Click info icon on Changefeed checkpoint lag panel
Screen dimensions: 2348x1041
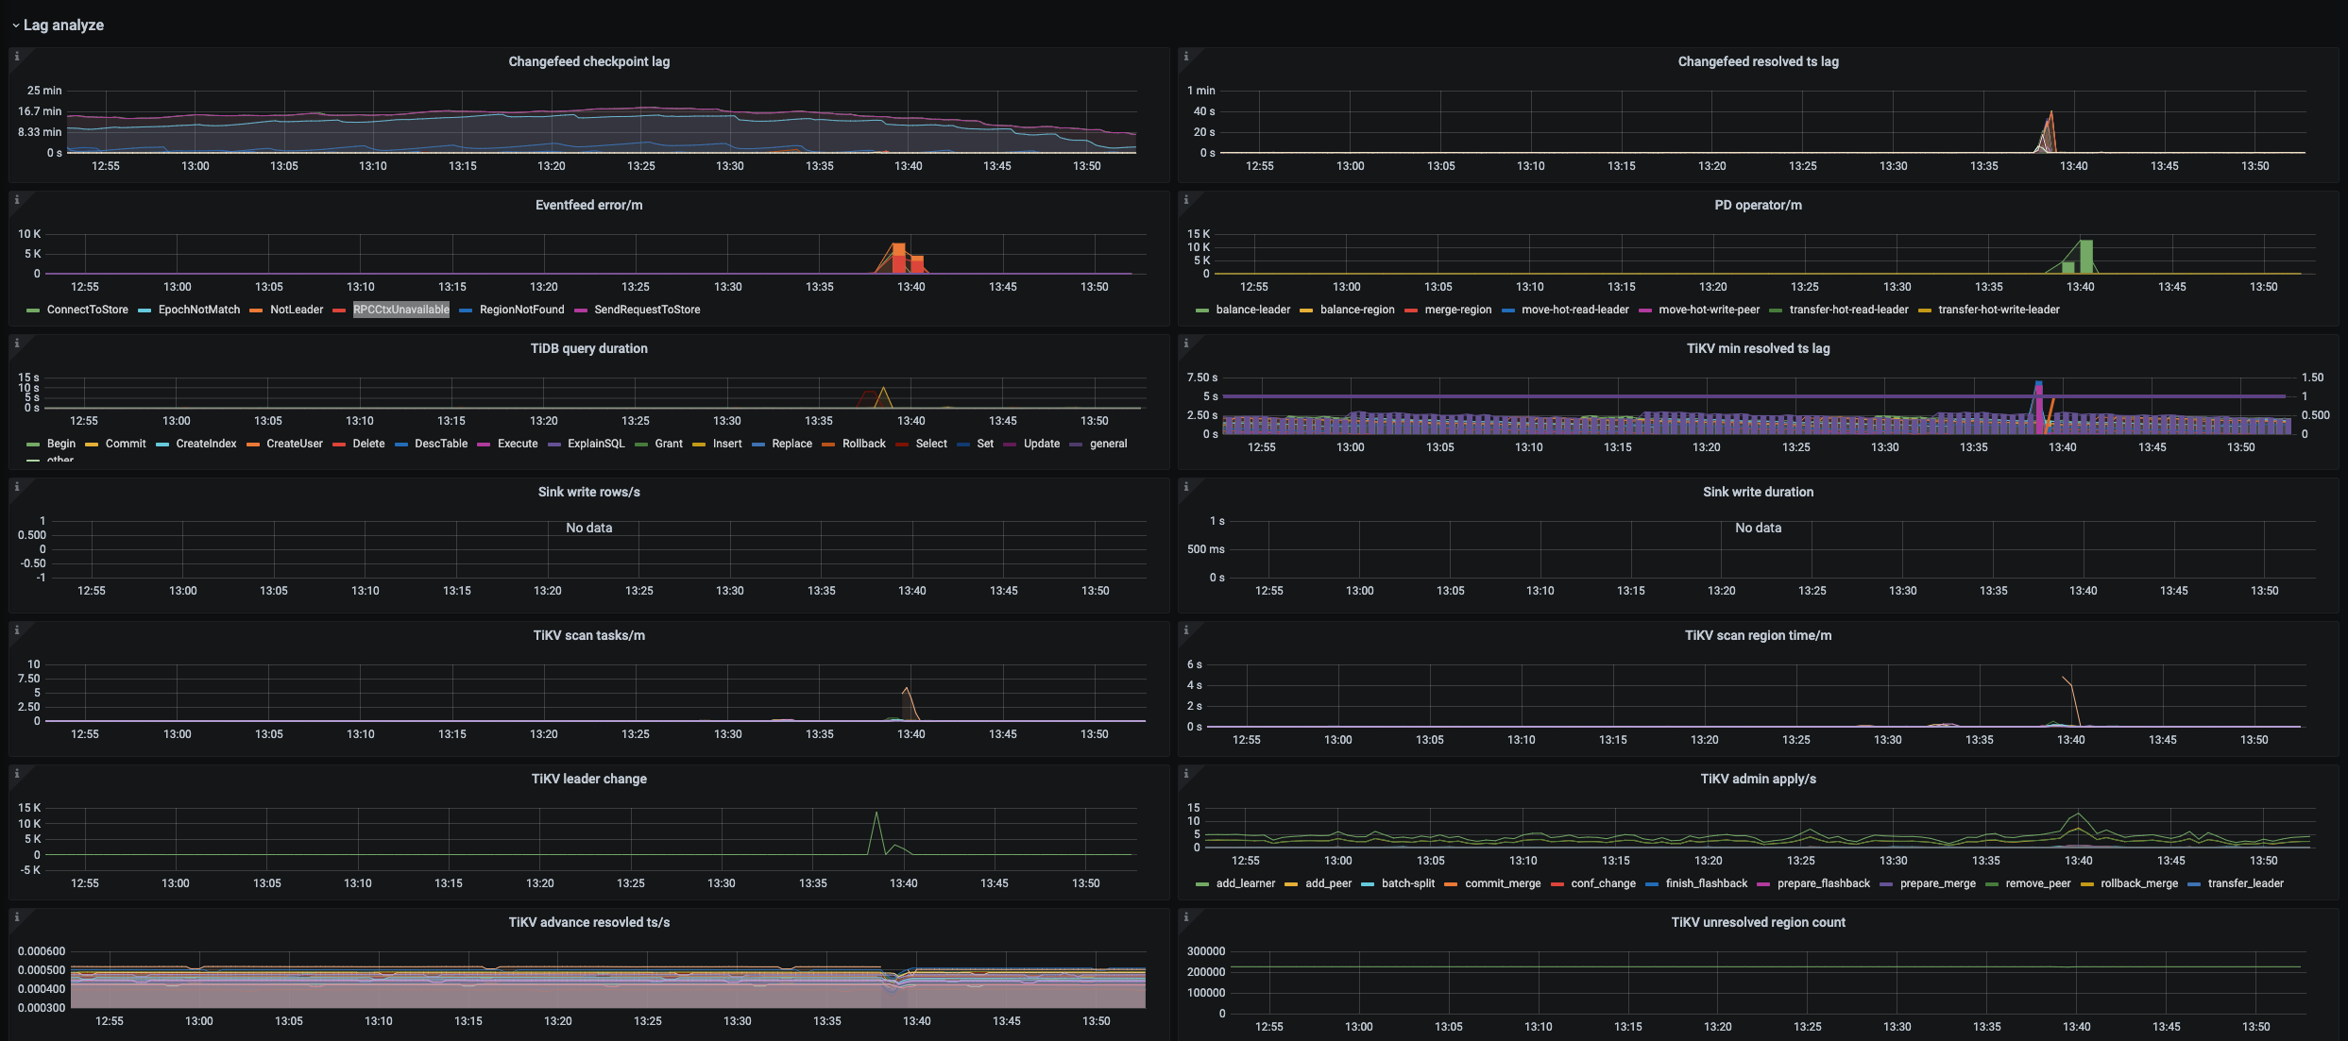[x=16, y=57]
